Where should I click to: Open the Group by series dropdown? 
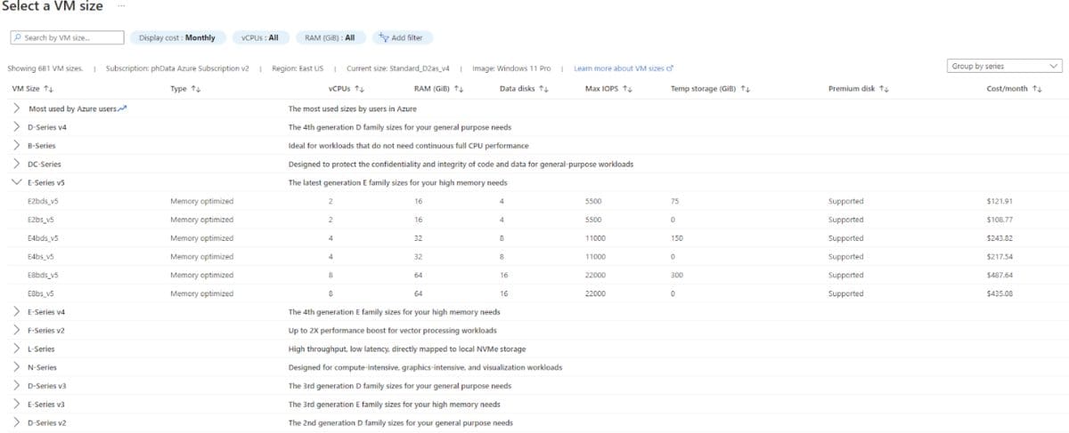(1005, 66)
